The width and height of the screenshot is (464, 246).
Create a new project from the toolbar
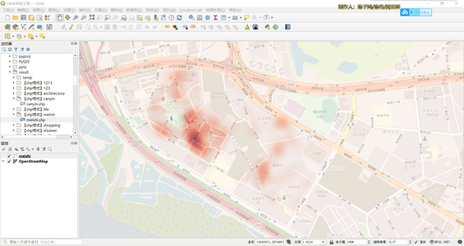[x=8, y=18]
